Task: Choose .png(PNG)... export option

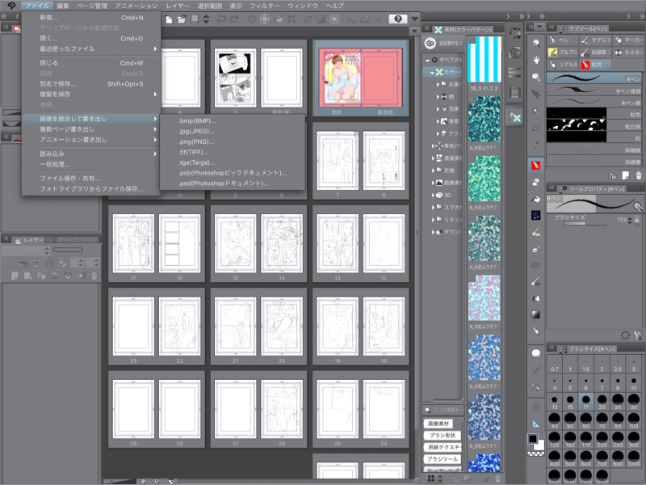Action: click(192, 141)
